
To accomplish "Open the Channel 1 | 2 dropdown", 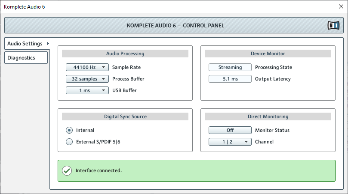I will point(230,142).
